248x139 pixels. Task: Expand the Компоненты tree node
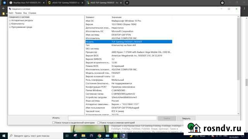(x=10, y=24)
